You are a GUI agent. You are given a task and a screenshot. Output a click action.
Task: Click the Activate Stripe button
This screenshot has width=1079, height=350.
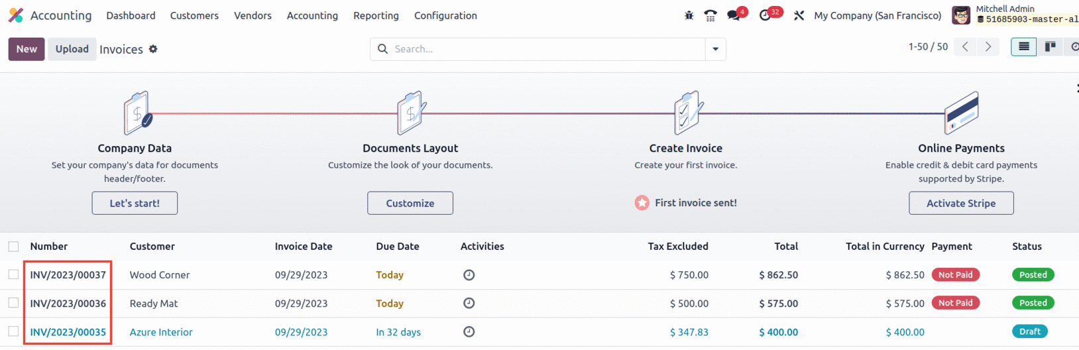(x=961, y=203)
